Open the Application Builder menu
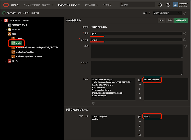 38,5
